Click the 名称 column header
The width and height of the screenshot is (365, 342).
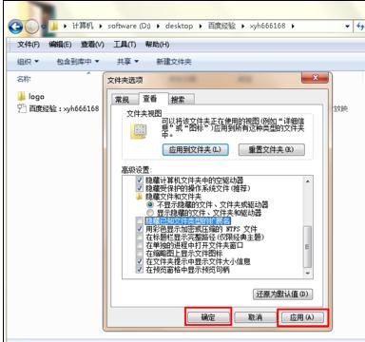(24, 79)
